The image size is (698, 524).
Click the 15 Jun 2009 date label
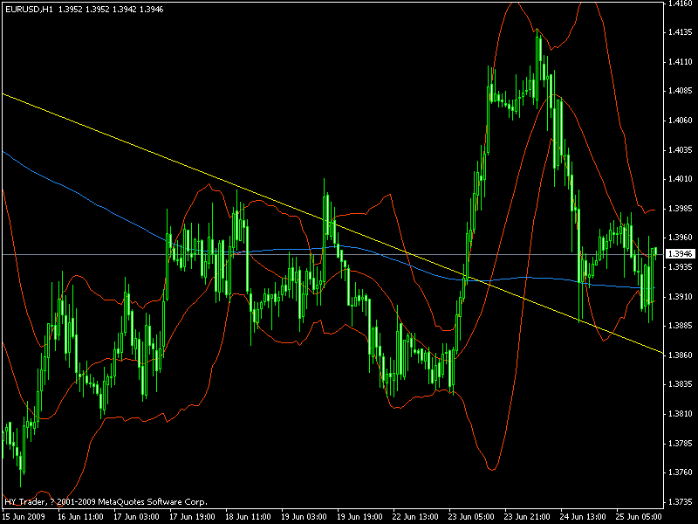[24, 517]
